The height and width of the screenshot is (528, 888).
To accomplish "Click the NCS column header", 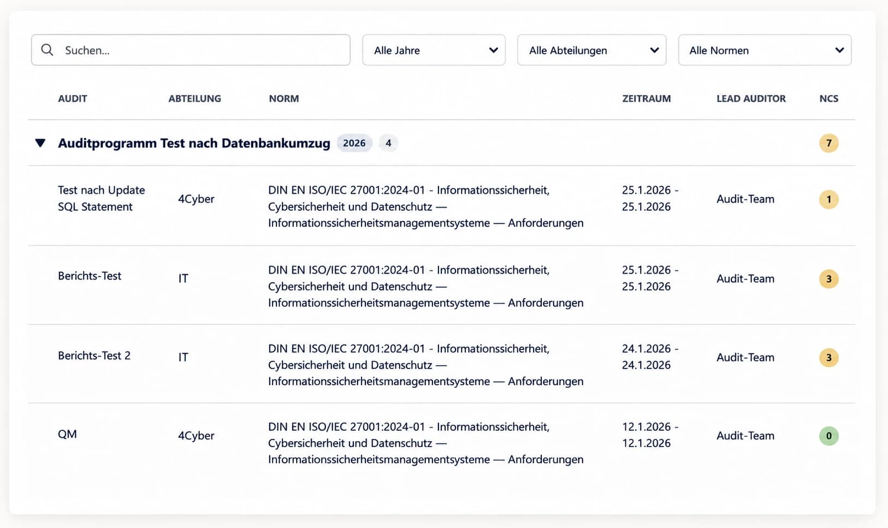I will (x=829, y=99).
